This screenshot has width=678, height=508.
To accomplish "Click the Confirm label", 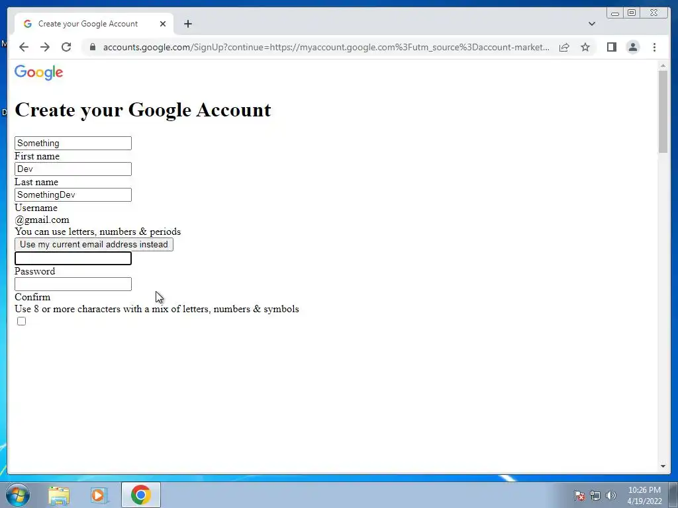I will [32, 297].
